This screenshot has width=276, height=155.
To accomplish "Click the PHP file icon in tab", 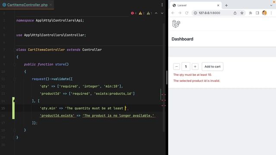I will click(x=4, y=5).
